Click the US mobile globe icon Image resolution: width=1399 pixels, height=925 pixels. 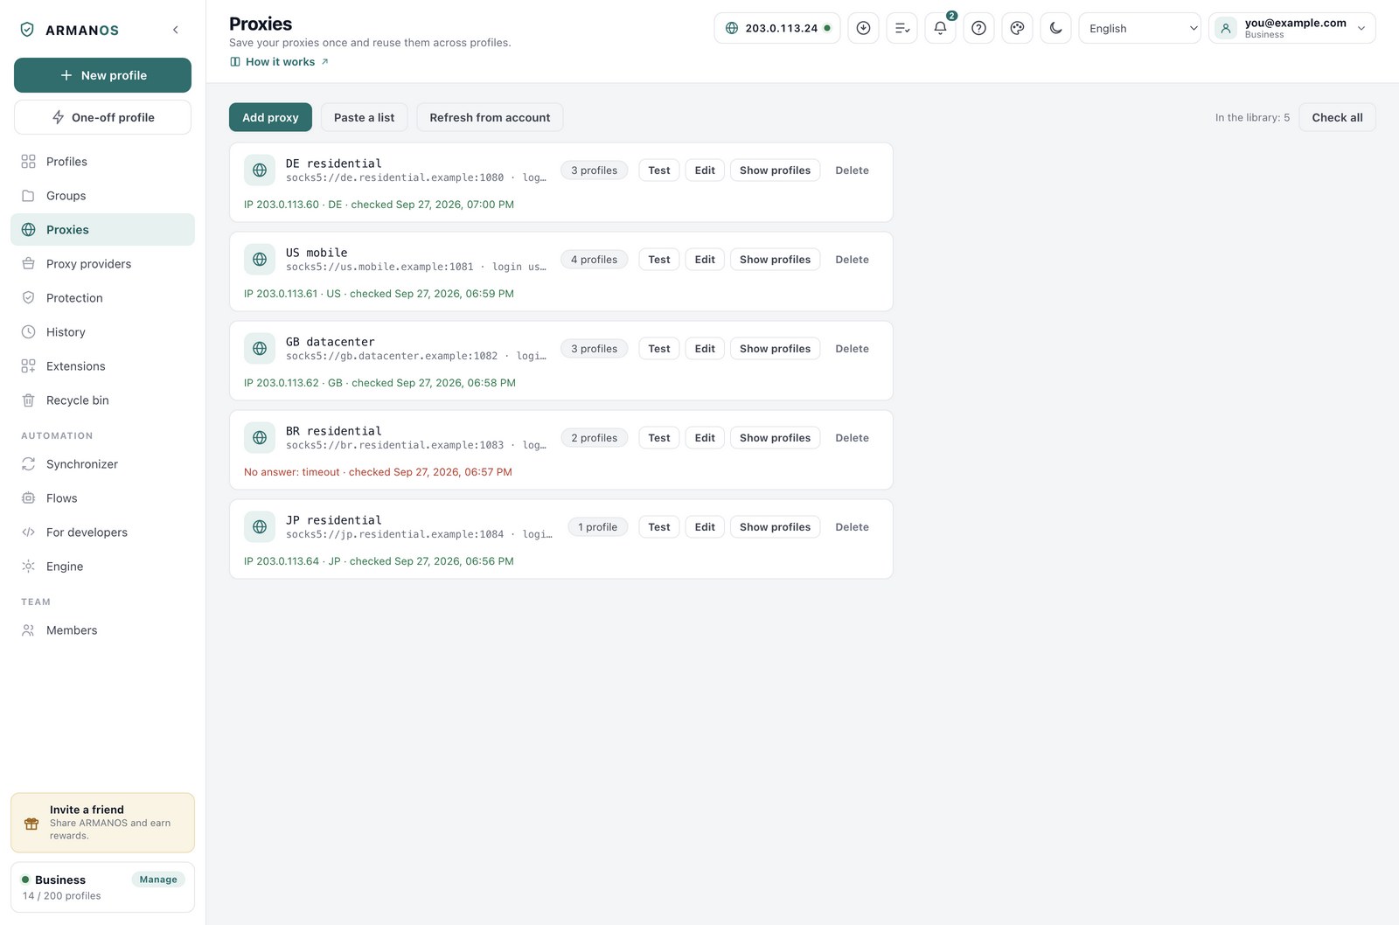tap(260, 260)
